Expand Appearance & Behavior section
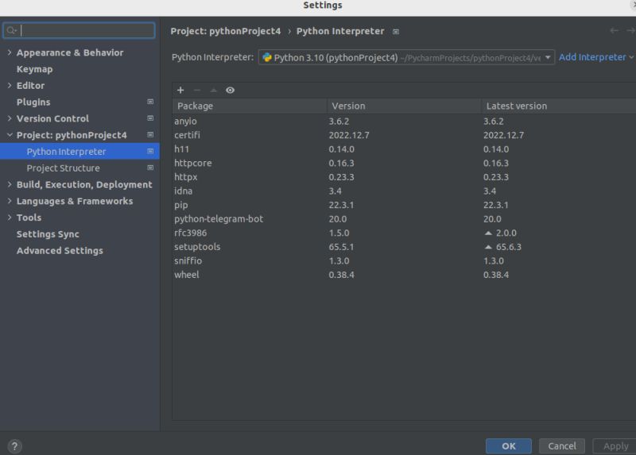The width and height of the screenshot is (636, 455). pos(10,52)
